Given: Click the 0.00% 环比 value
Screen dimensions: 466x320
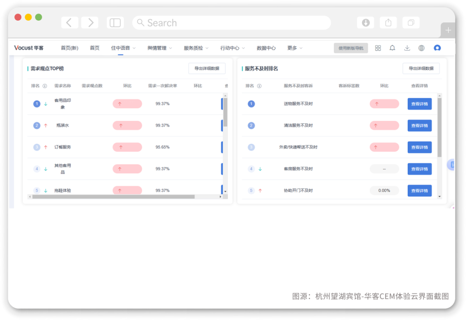Looking at the screenshot, I should (x=384, y=190).
